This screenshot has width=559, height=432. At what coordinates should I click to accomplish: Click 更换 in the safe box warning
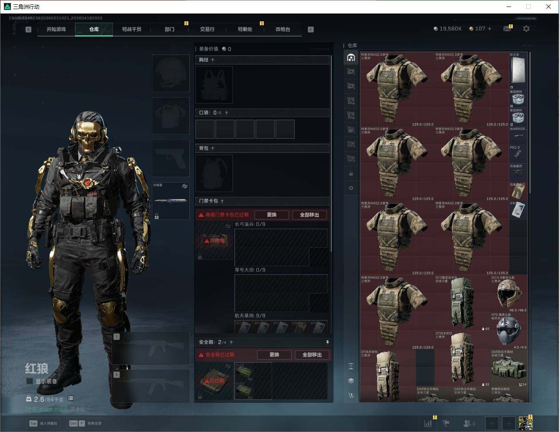(x=274, y=355)
